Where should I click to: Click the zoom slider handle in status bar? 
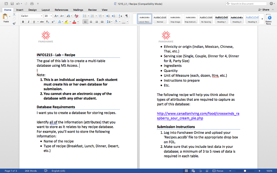[x=245, y=171]
